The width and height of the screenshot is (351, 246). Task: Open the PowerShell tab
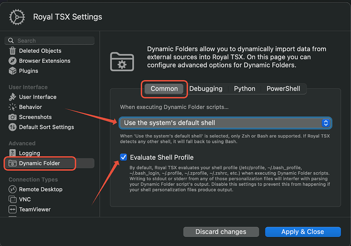[x=283, y=88]
